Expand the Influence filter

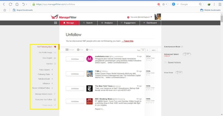pyautogui.click(x=52, y=83)
